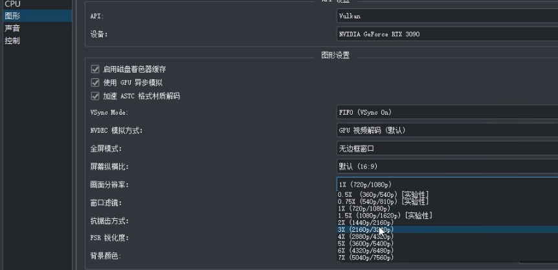The width and height of the screenshot is (558, 270).
Task: Choose 4X (2880p/4320p) resolution option
Action: click(366, 237)
